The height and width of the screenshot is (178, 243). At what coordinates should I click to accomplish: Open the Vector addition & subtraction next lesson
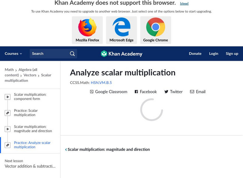click(x=30, y=166)
